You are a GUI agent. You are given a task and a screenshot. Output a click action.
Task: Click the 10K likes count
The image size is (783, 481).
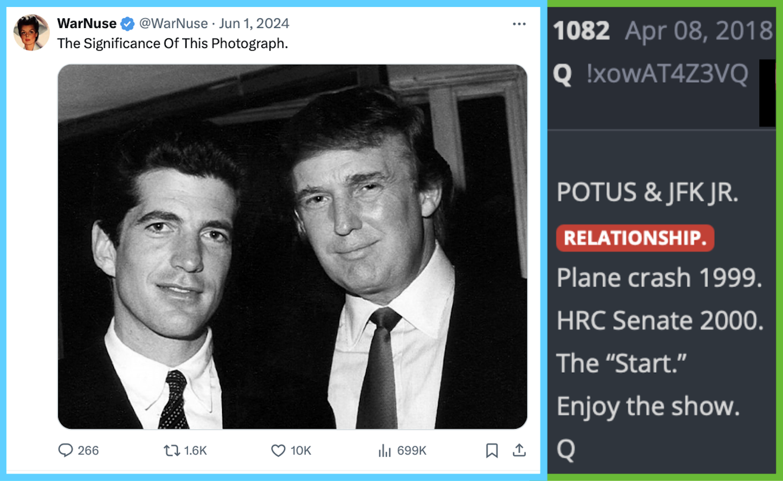301,450
